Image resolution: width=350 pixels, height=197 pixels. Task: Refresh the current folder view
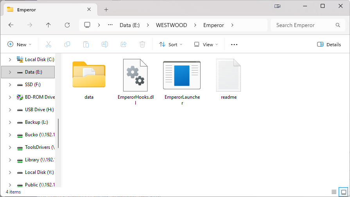[x=67, y=25]
